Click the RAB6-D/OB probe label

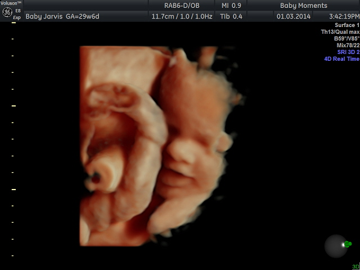coord(182,6)
